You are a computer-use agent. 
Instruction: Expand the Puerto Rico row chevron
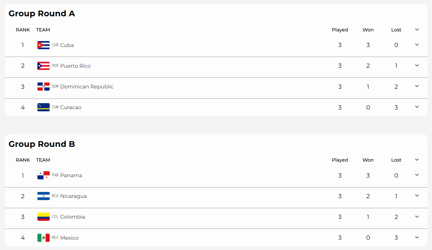[x=417, y=65]
